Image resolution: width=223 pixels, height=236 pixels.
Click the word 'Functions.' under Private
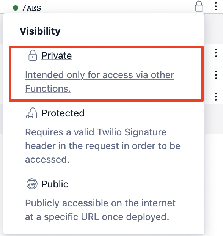48,88
